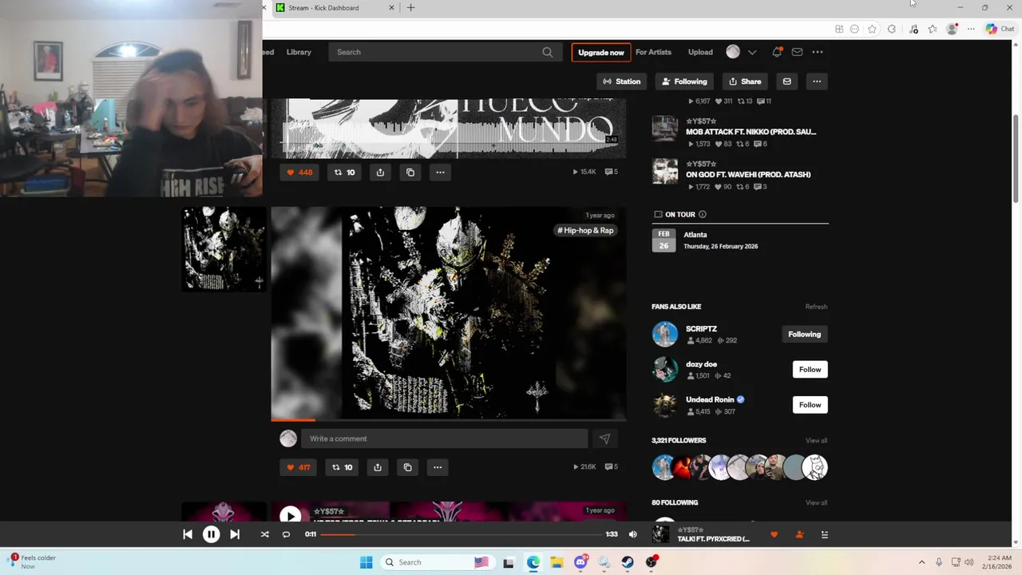This screenshot has height=575, width=1022.
Task: Open the header settings and more menu
Action: [818, 52]
